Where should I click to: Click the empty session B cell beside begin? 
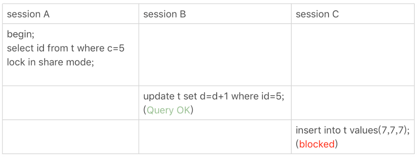[x=214, y=55]
